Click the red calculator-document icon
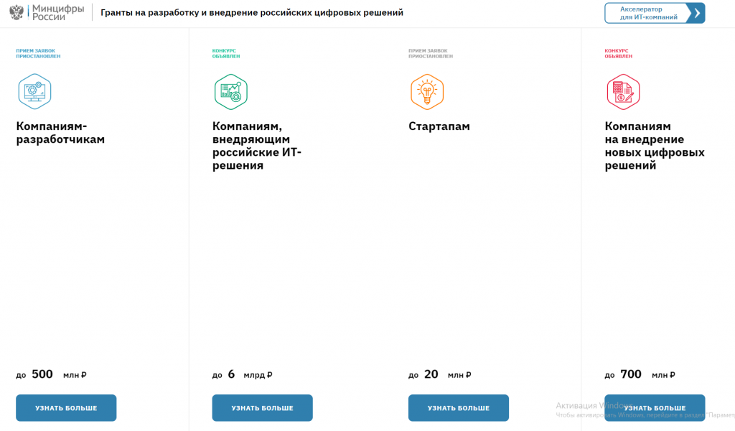 coord(624,92)
